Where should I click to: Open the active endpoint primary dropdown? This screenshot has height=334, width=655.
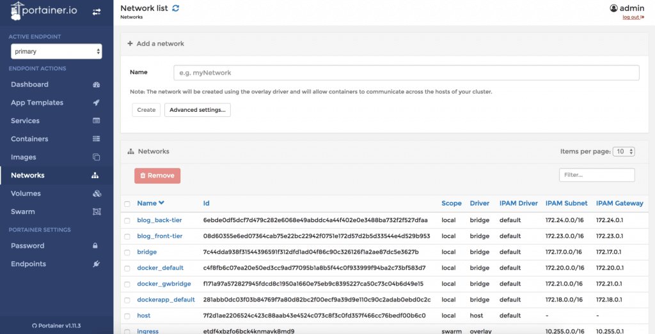coord(56,52)
